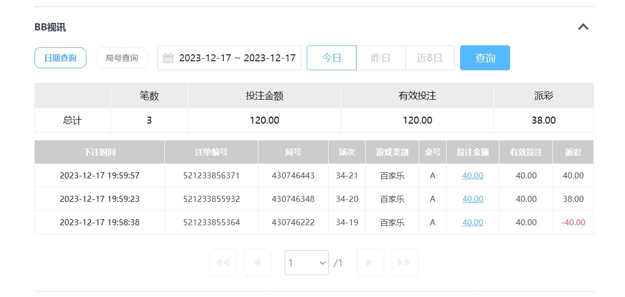The width and height of the screenshot is (625, 297).
Task: Choose the 近8日 quick range
Action: (430, 58)
